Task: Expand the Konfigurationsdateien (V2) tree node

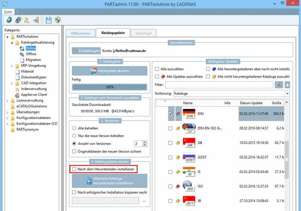Action: tap(7, 124)
